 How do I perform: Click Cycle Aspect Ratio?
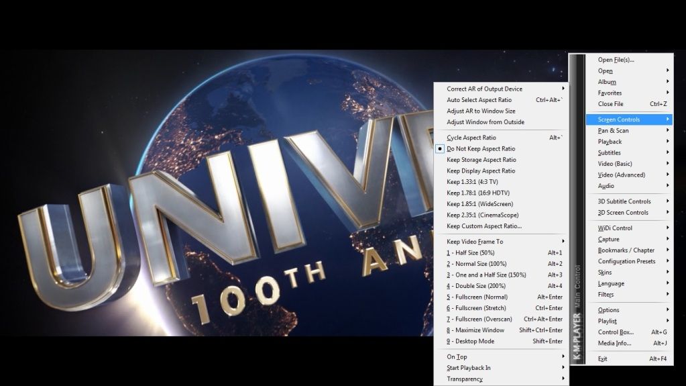pos(501,138)
